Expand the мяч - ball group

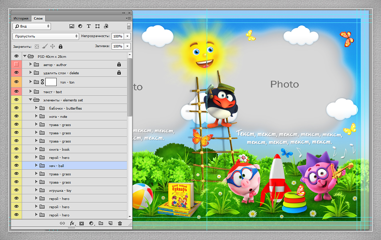pos(36,165)
